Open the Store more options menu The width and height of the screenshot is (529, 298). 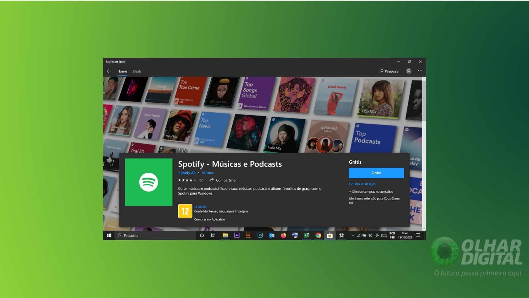click(420, 71)
